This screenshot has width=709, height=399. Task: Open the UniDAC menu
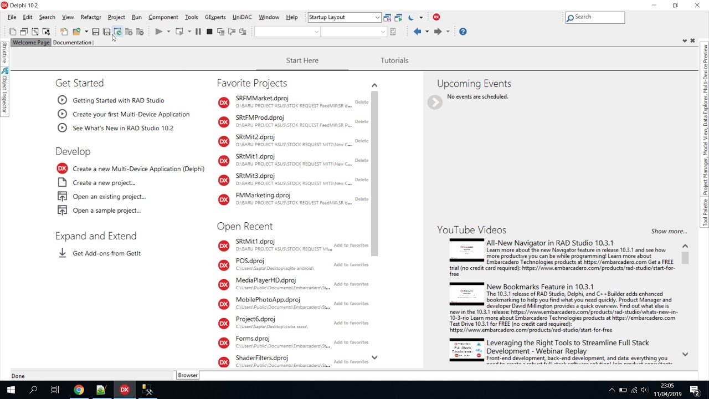coord(242,17)
